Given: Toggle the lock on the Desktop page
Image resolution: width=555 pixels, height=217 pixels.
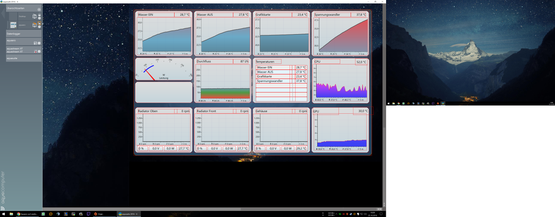Looking at the screenshot, I should tap(39, 14).
